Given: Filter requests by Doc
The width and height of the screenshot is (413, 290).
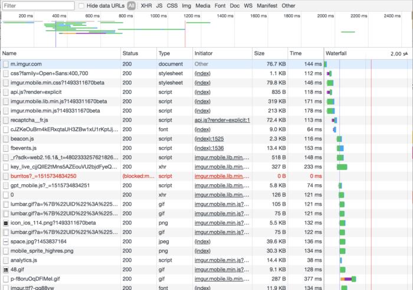Looking at the screenshot, I should click(234, 6).
